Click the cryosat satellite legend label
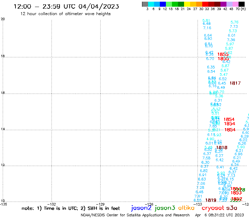The height and width of the screenshot is (218, 249). pos(213,208)
